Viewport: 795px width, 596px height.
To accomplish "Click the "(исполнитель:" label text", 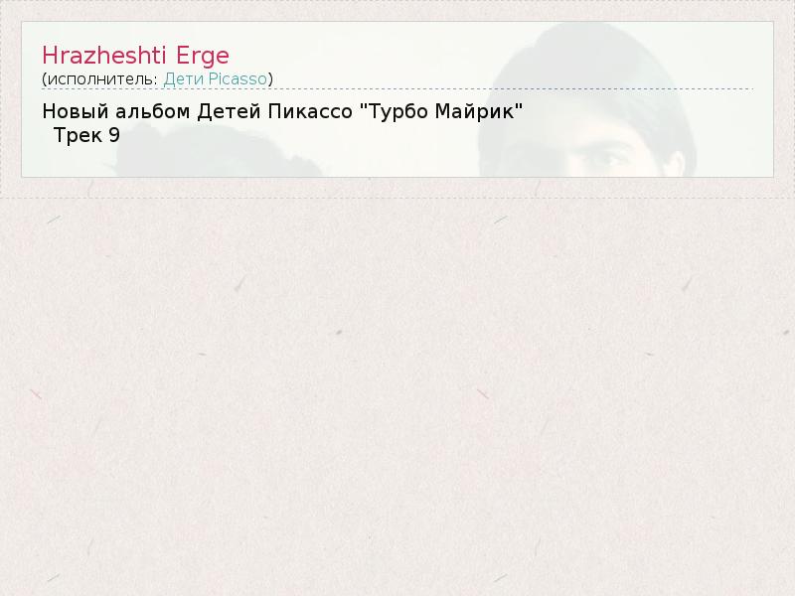I will (x=100, y=79).
